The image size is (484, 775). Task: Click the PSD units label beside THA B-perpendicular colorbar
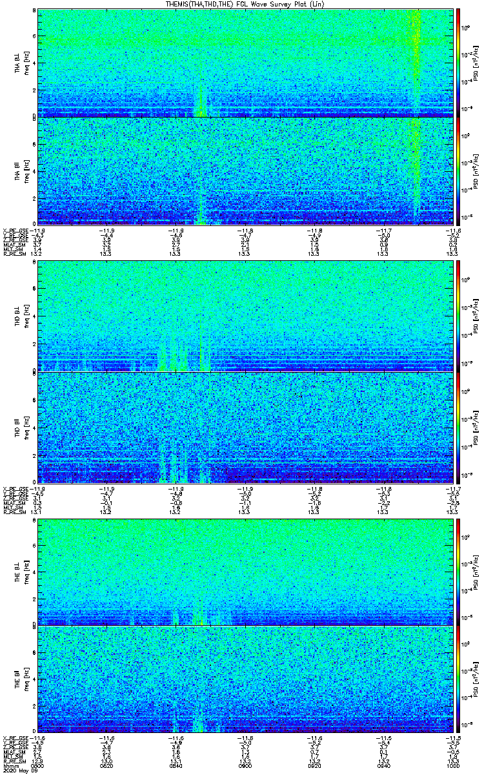477,63
